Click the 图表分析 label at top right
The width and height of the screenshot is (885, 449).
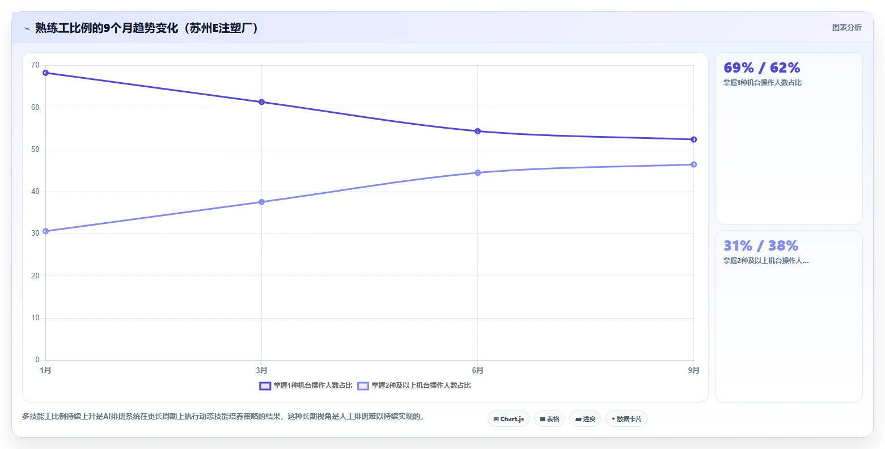(x=846, y=28)
